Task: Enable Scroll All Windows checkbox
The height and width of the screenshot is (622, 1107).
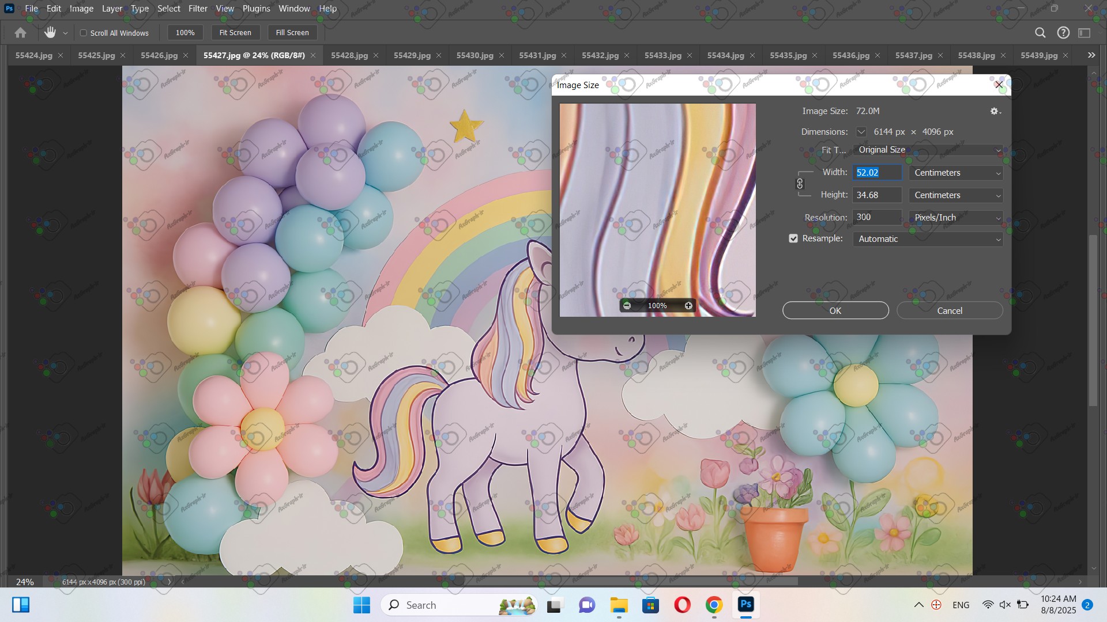Action: pyautogui.click(x=84, y=33)
